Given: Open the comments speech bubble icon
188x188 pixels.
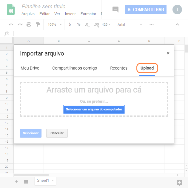Looking at the screenshot, I should pyautogui.click(x=115, y=9).
